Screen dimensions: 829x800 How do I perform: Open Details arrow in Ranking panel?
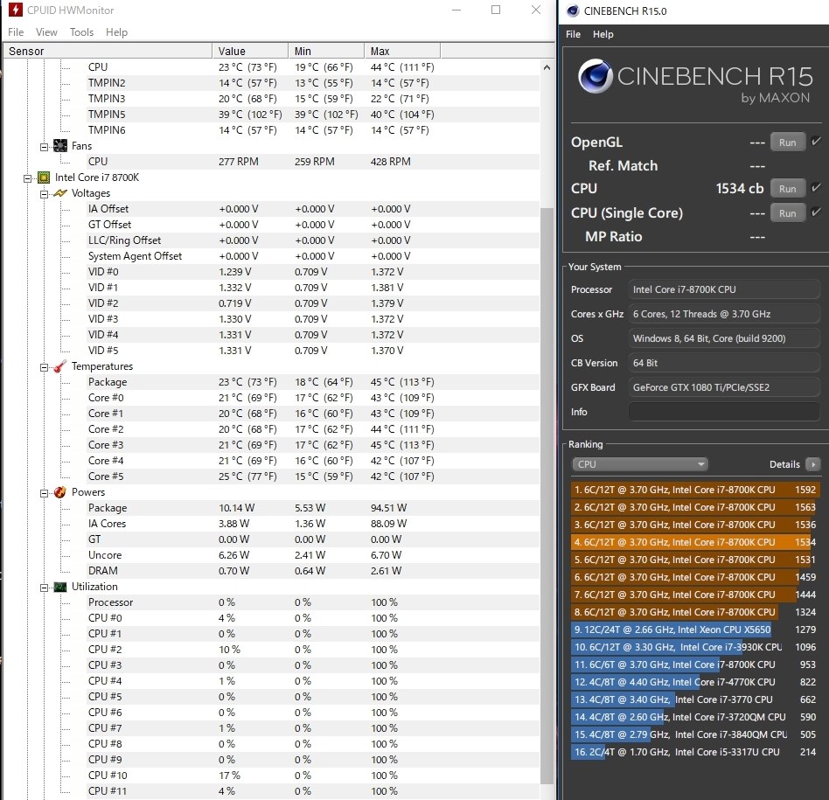coord(813,464)
